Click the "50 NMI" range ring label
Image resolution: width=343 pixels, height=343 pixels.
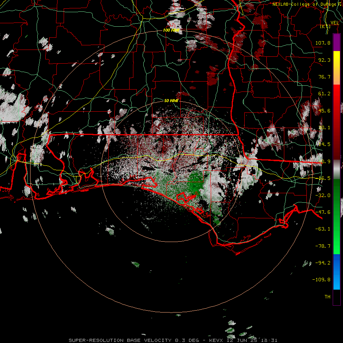171,101
